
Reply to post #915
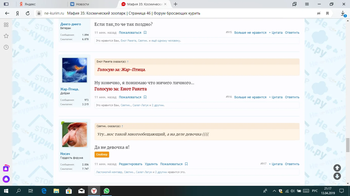[x=292, y=33]
